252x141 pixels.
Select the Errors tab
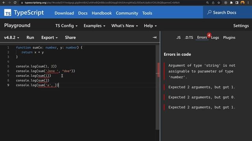point(202,38)
